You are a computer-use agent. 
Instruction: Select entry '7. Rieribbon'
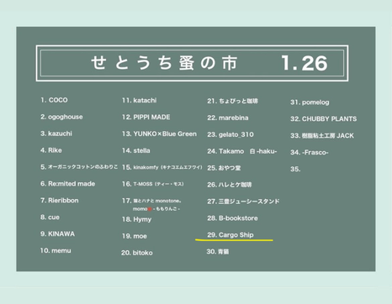[x=60, y=201]
